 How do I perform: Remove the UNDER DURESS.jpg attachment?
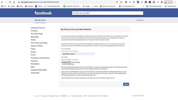pyautogui.click(x=62, y=64)
